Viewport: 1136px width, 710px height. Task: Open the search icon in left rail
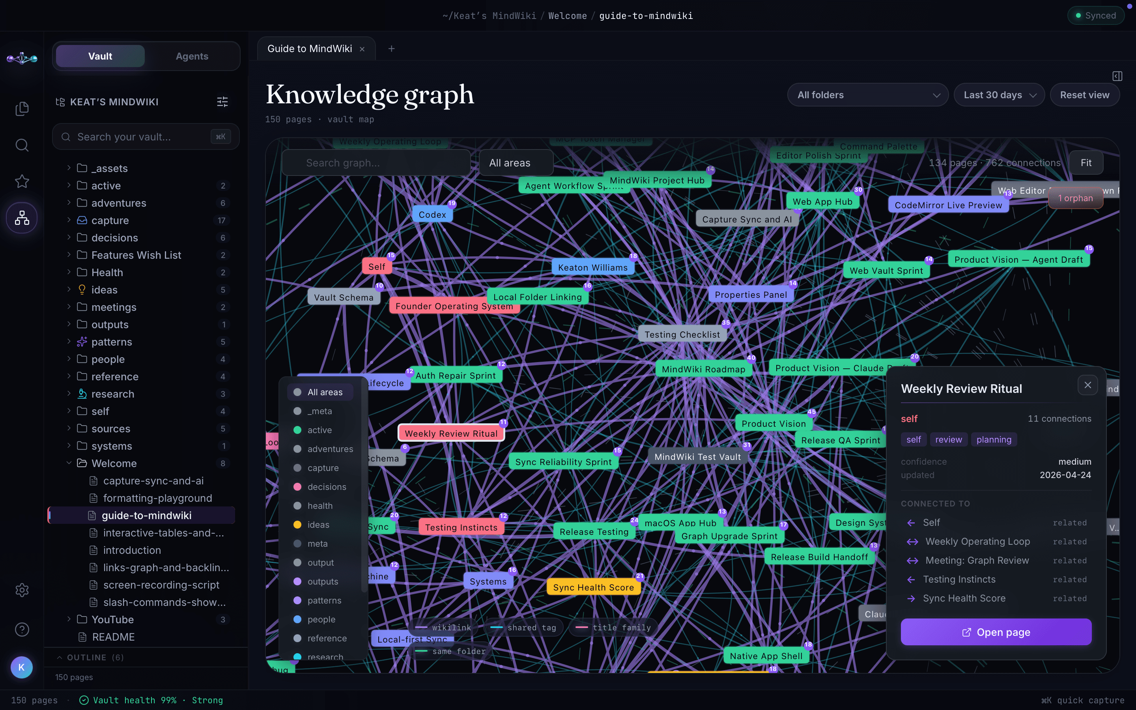[22, 145]
